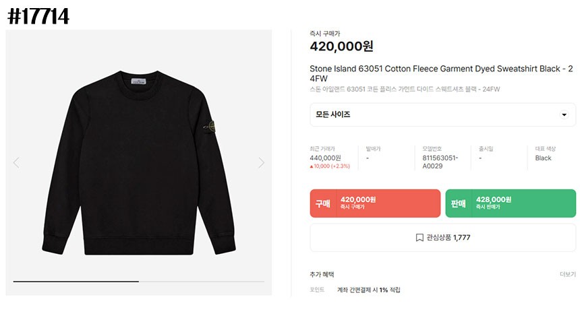Click the bookmark icon beside 관심상품
This screenshot has height=326, width=580.
pyautogui.click(x=419, y=238)
